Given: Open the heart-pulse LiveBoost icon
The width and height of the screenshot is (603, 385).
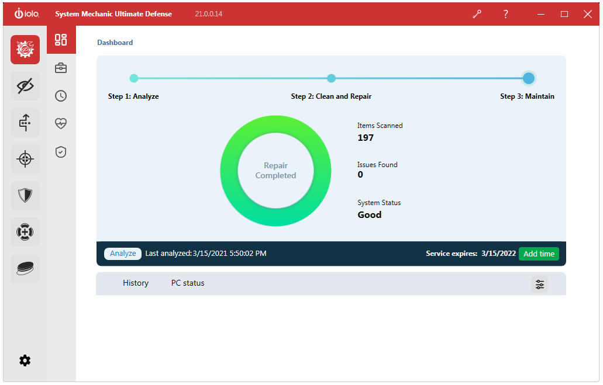Looking at the screenshot, I should (61, 123).
